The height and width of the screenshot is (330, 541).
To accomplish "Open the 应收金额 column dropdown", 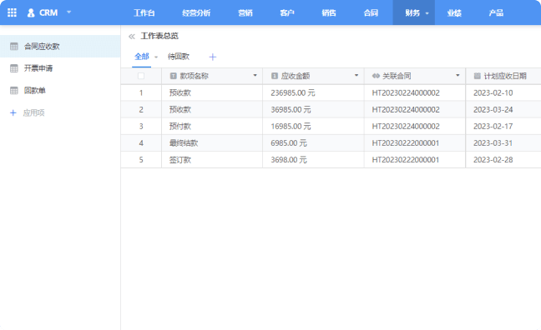I will point(356,76).
